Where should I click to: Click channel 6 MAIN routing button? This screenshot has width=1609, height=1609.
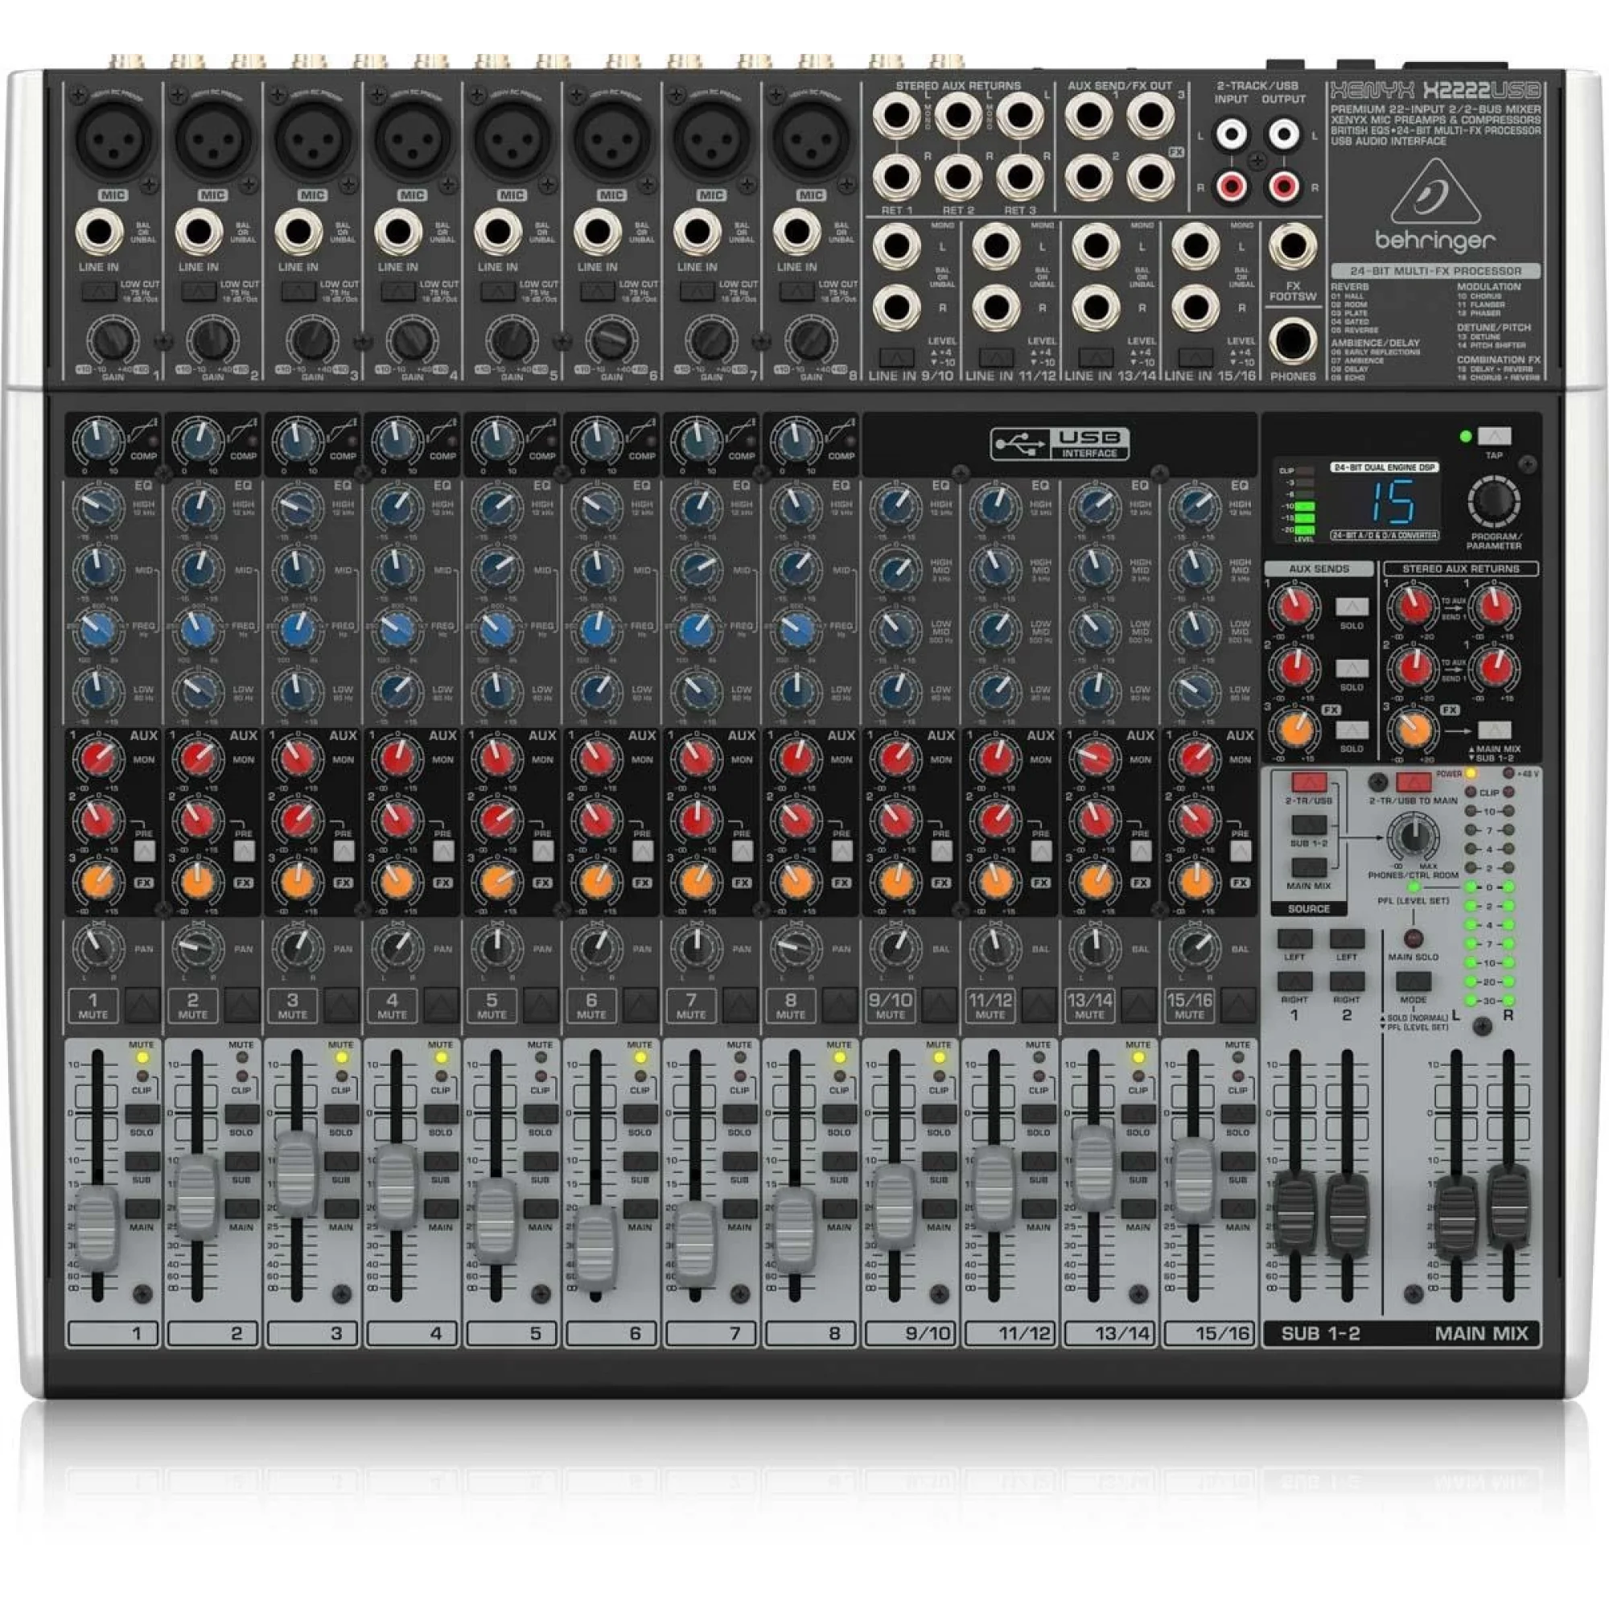coord(640,1209)
